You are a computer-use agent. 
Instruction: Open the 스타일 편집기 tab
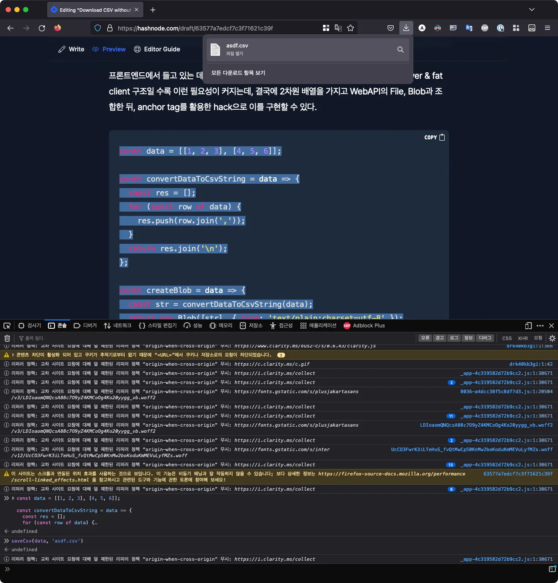[158, 326]
